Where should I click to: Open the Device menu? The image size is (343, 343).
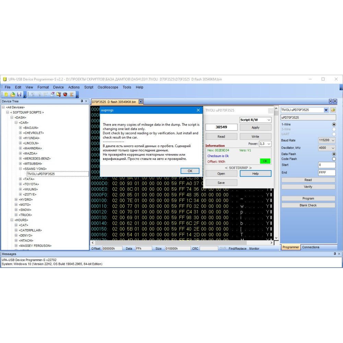click(58, 87)
